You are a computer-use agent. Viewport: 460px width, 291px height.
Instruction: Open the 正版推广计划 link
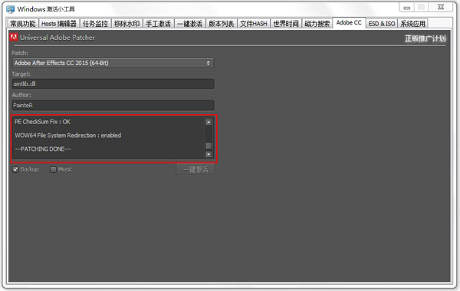point(425,38)
